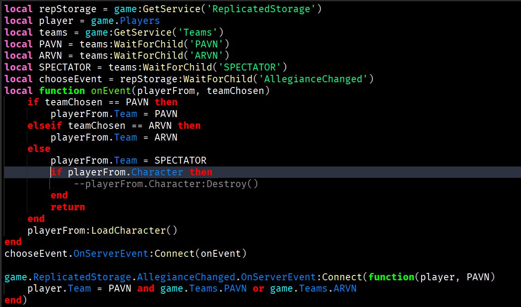
Task: Click ARVN at end of game.Teams.ARVN
Action: 345,289
